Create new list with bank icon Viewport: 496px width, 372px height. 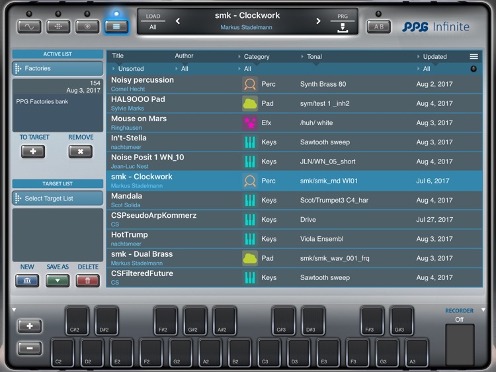click(27, 281)
